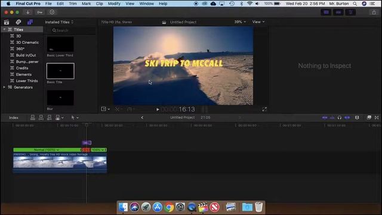382x215 pixels.
Task: Click the Insert clip edit icon
Action: tap(41, 118)
